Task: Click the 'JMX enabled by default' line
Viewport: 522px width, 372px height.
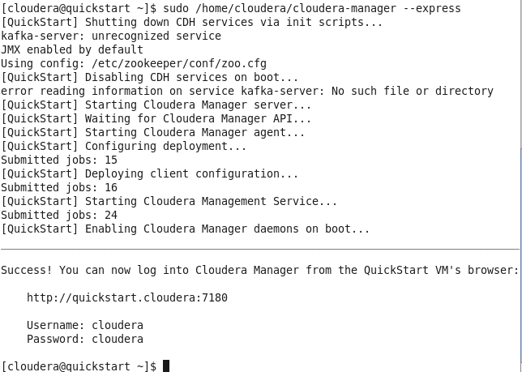Action: click(x=72, y=50)
